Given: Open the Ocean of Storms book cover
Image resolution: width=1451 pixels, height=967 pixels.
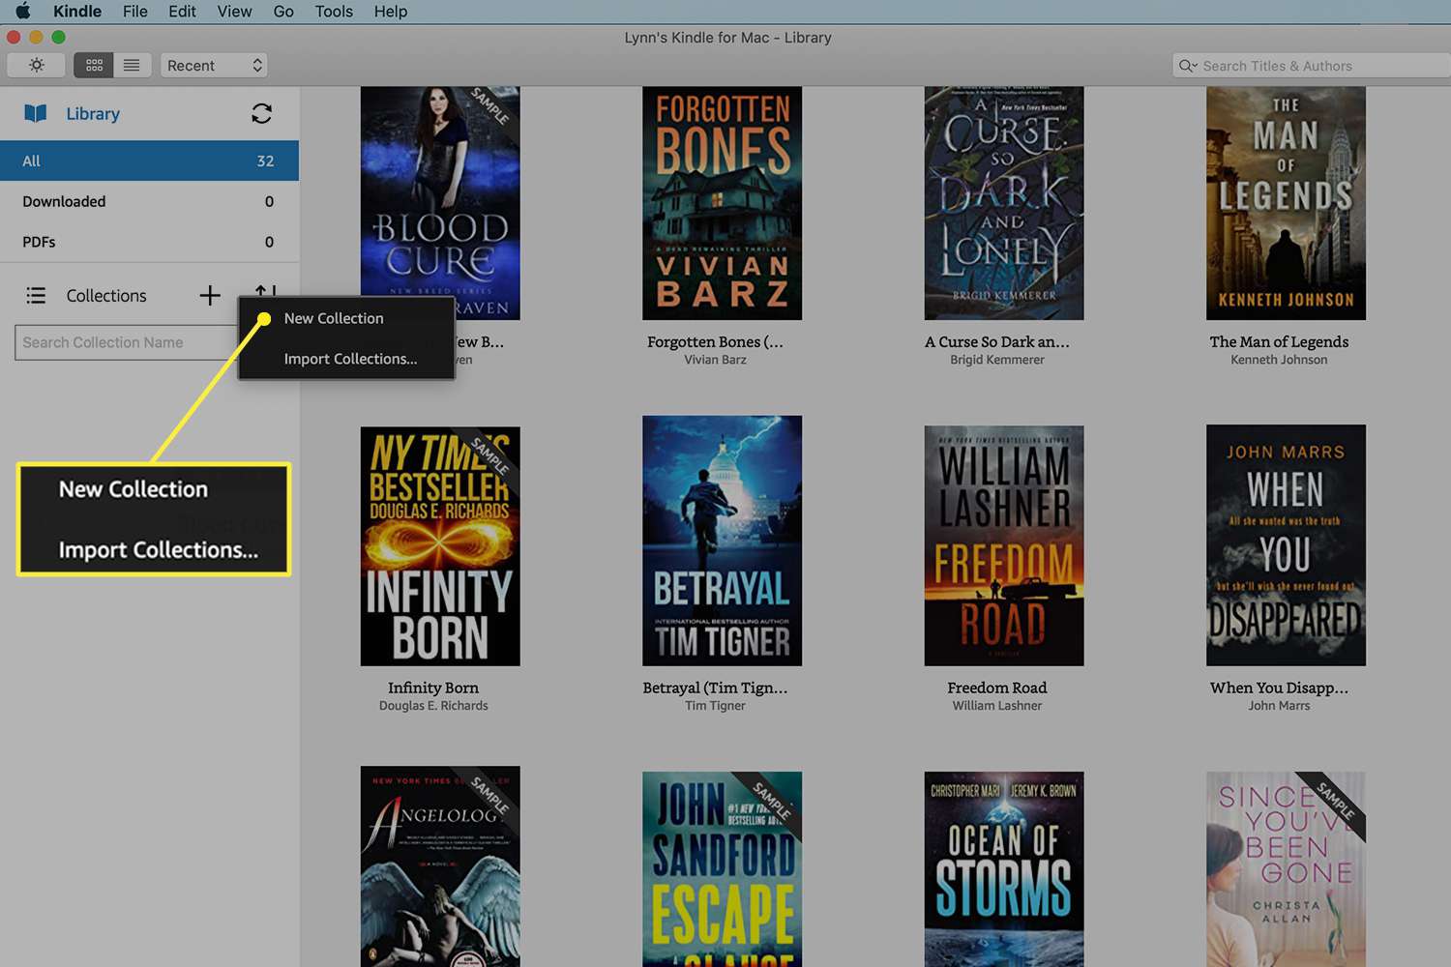Looking at the screenshot, I should pos(1004,869).
